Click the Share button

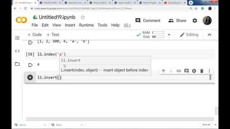click(177, 21)
